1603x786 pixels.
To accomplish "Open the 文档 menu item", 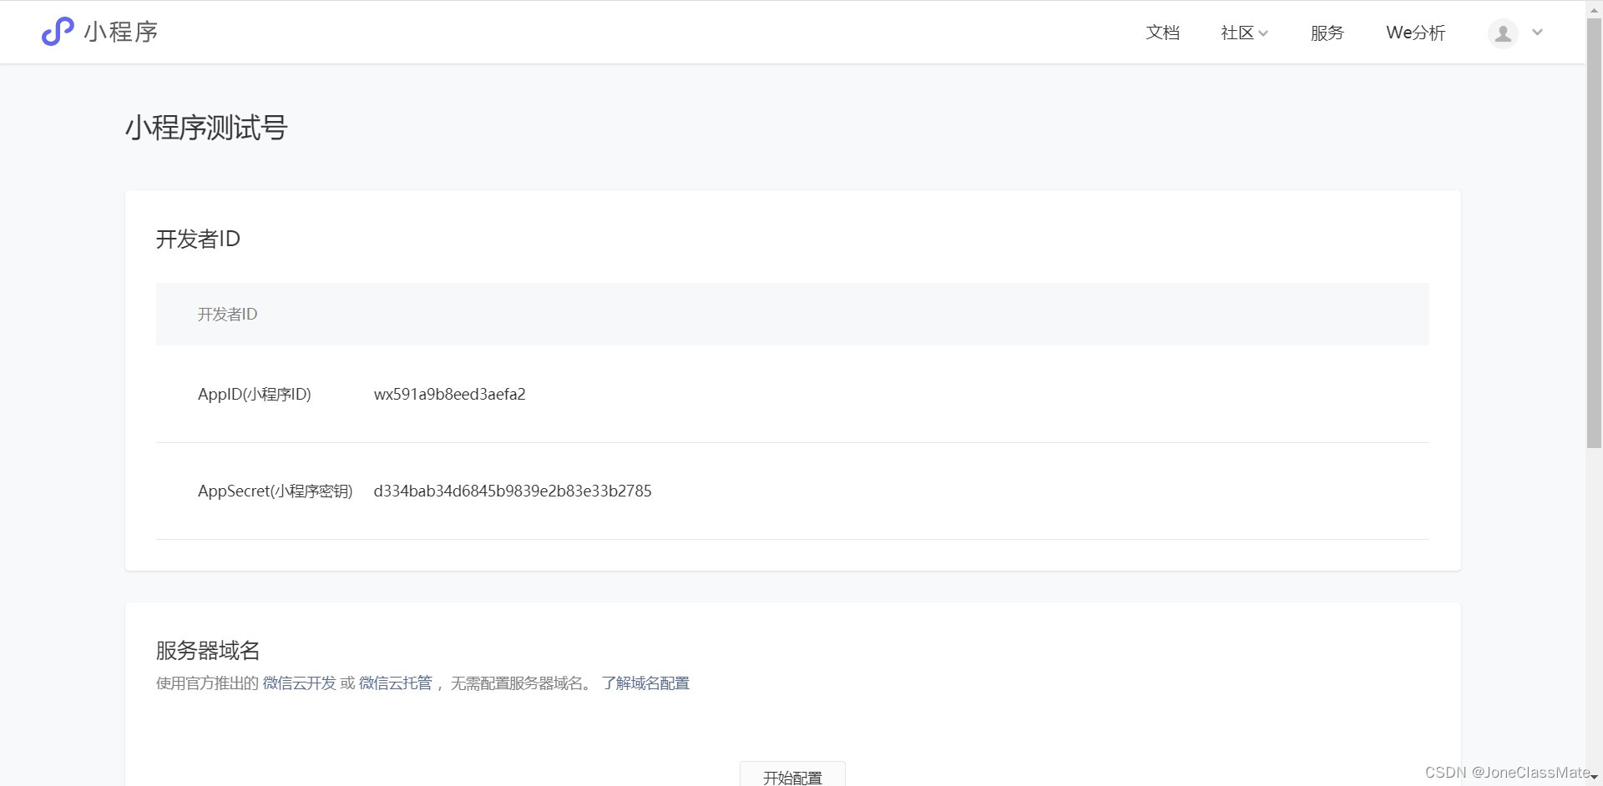I will click(x=1162, y=33).
